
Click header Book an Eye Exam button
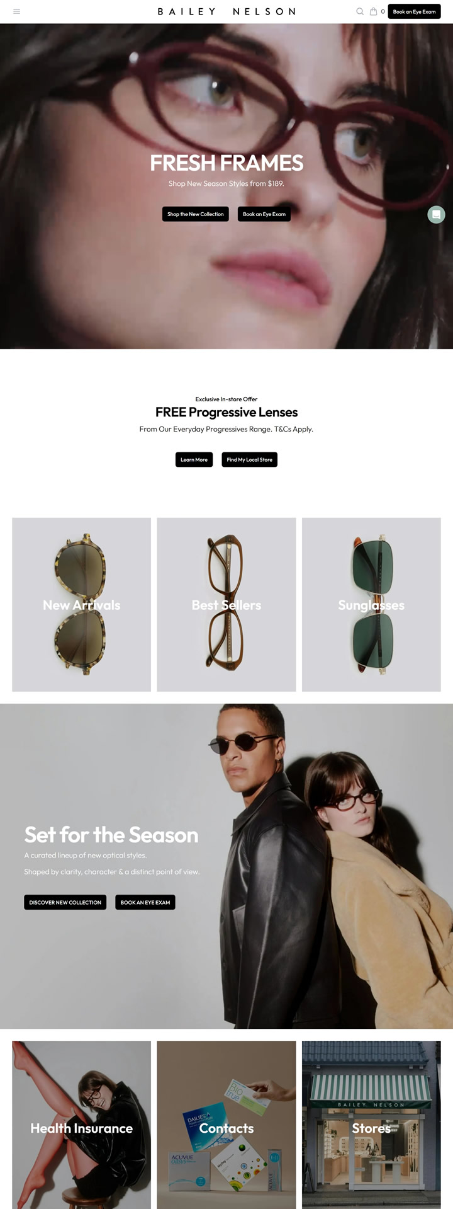414,11
